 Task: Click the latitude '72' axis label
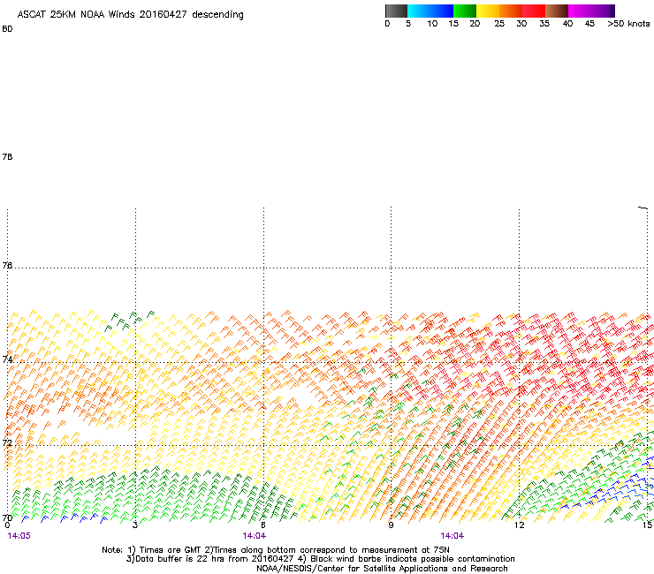(x=7, y=442)
